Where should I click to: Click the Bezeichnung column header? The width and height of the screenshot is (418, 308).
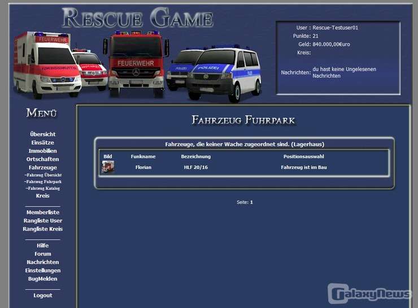click(195, 157)
